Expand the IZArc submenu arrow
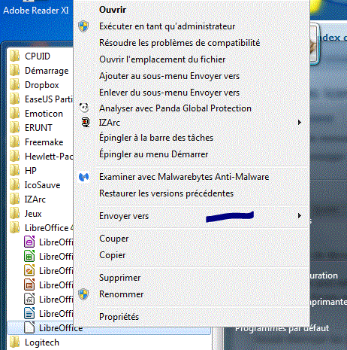Viewport: 347px width, 350px height. [300, 123]
